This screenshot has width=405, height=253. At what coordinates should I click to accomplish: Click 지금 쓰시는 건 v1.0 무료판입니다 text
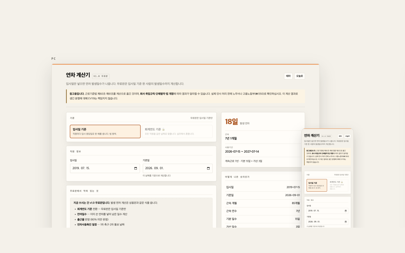[x=92, y=203]
